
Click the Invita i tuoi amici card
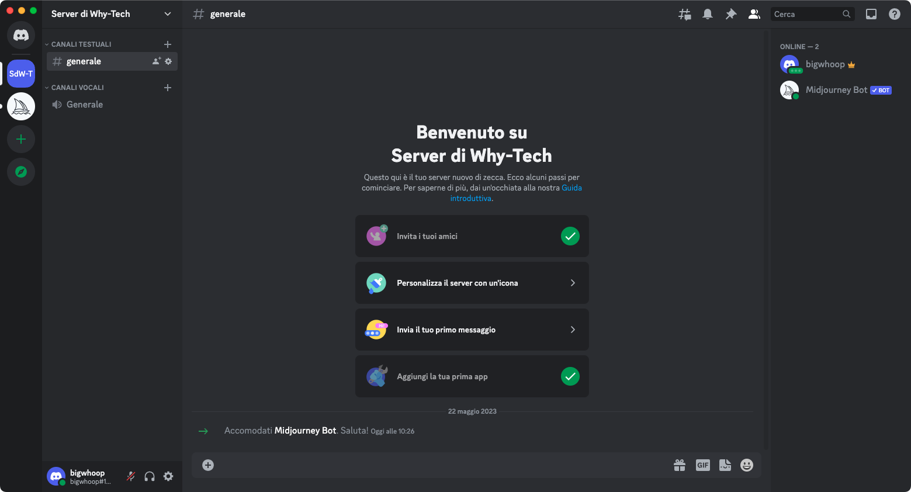click(x=472, y=236)
